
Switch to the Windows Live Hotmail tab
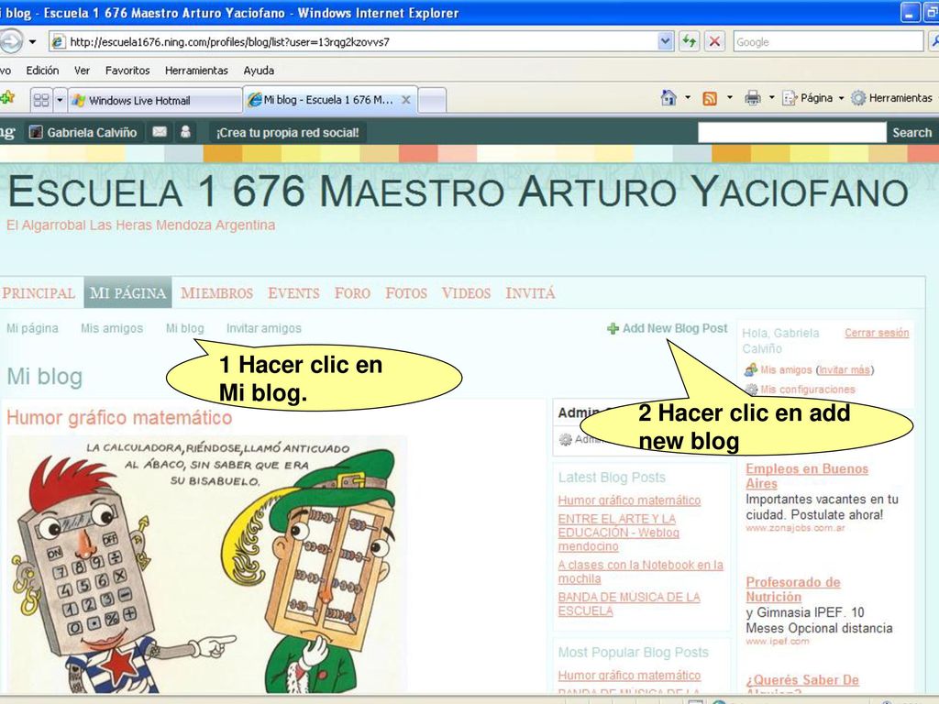click(155, 101)
